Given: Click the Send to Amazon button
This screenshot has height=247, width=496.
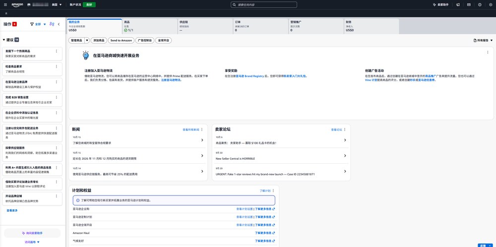Looking at the screenshot, I should coord(121,41).
